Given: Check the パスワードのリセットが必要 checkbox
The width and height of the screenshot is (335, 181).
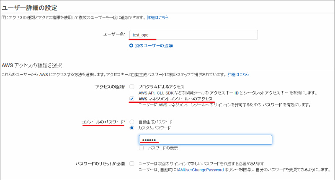Looking at the screenshot, I should 132,163.
